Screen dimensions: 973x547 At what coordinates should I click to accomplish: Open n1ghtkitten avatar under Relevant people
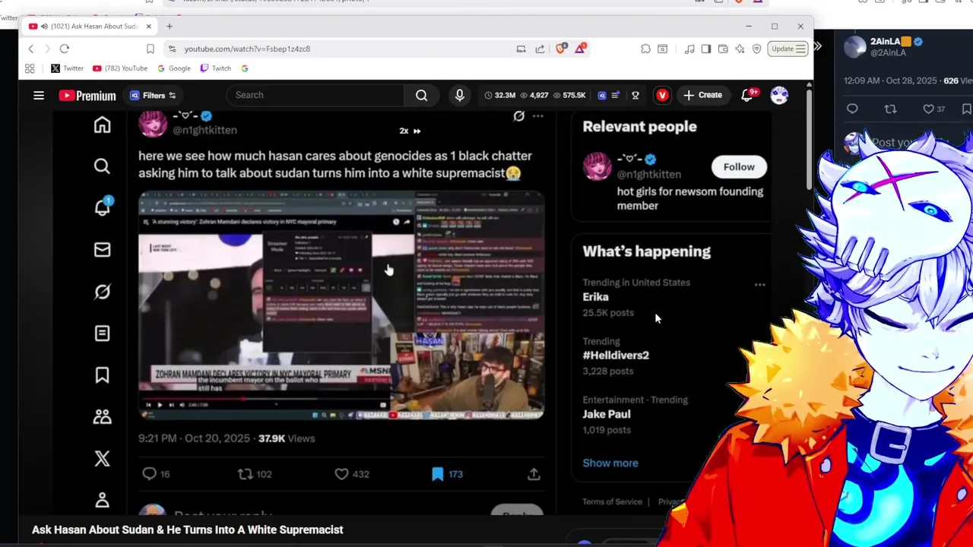pos(597,166)
